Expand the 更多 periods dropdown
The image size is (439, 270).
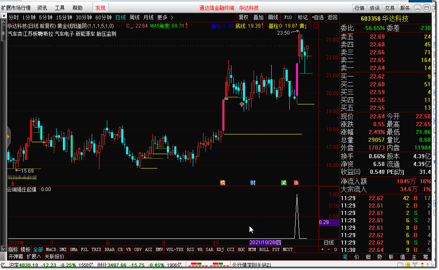[166, 17]
